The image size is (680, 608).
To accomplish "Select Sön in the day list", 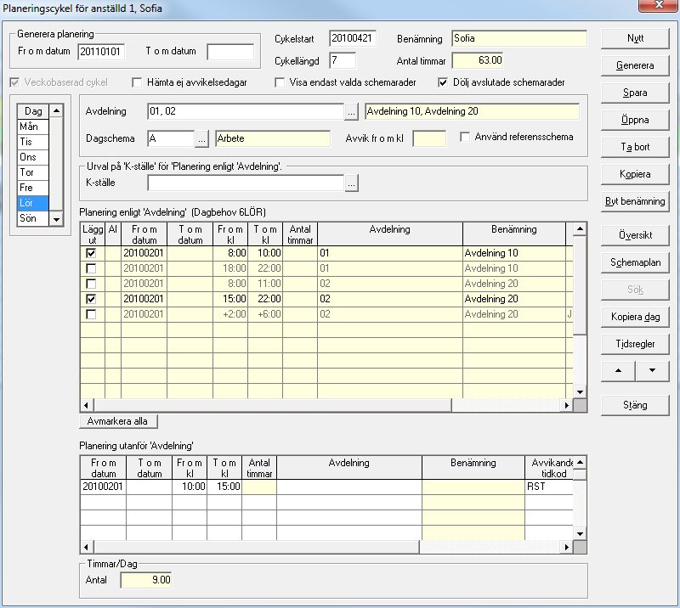I will [33, 218].
